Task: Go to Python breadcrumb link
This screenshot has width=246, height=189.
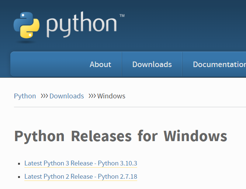Action: [25, 96]
